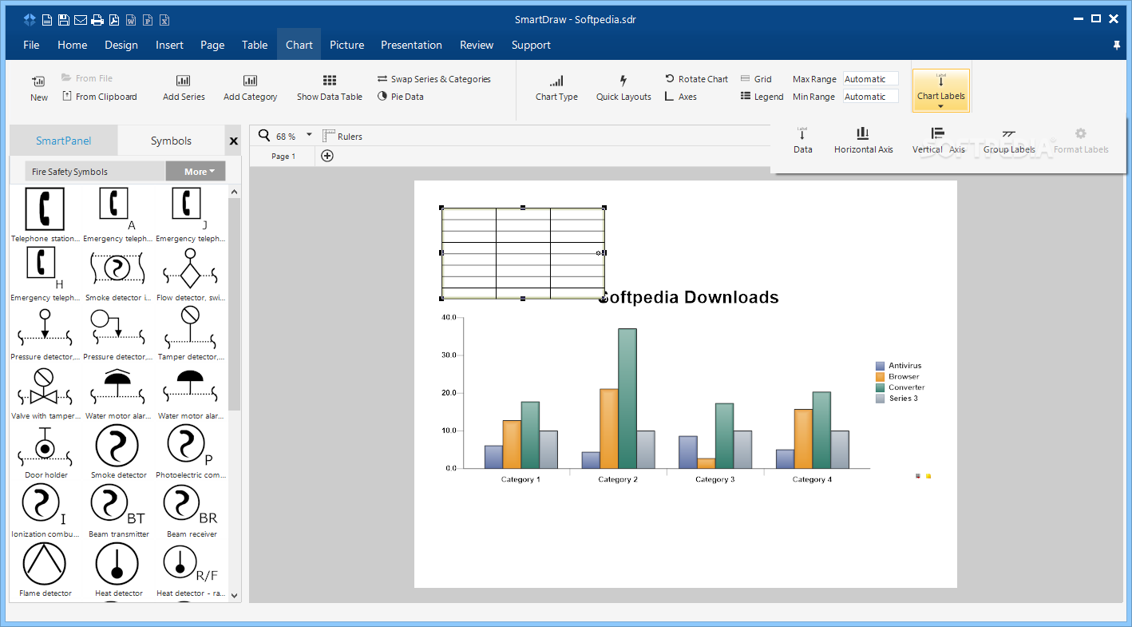Pick the Flame detector symbol

[46, 569]
